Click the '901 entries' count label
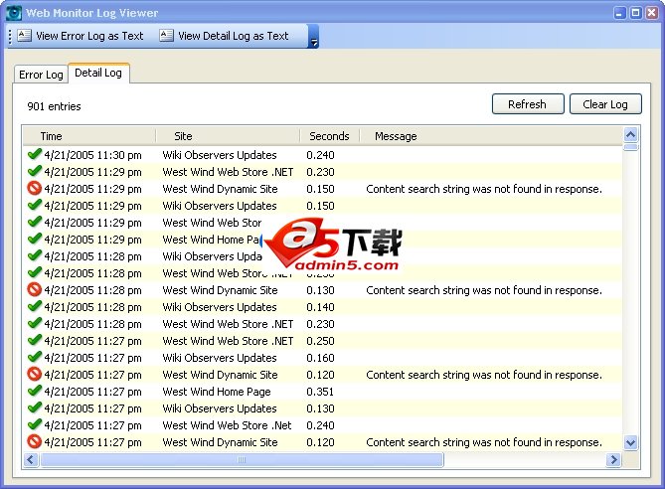665x489 pixels. [x=54, y=106]
